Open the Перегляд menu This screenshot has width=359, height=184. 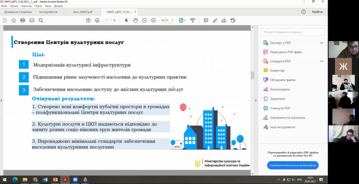26,6
